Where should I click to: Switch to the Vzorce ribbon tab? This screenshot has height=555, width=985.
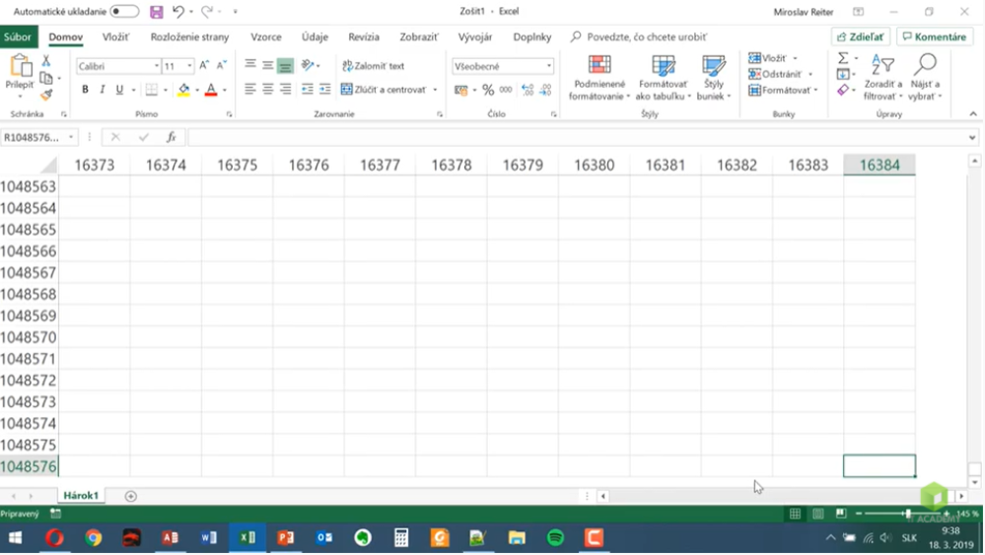click(265, 37)
